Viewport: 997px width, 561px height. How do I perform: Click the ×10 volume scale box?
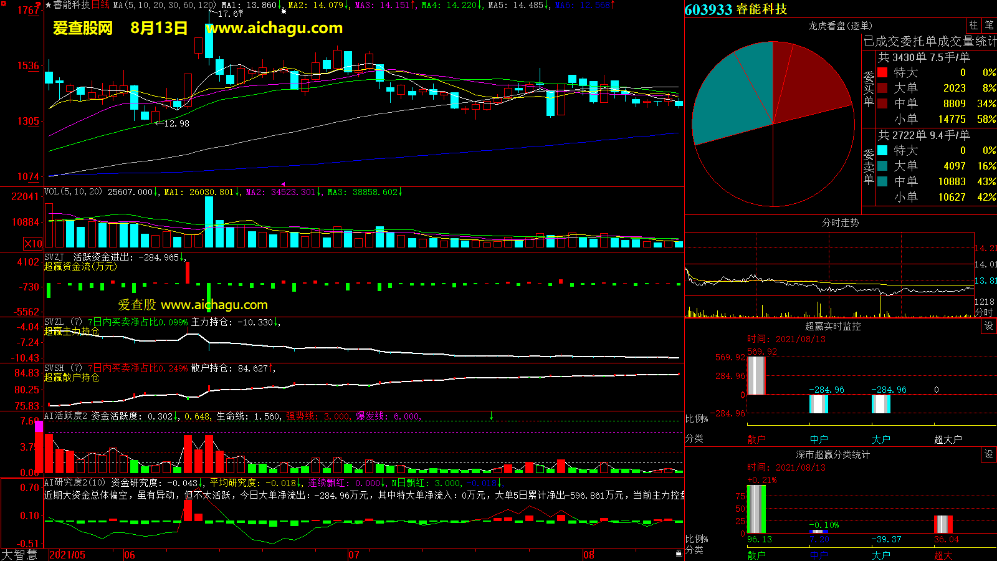tap(33, 244)
